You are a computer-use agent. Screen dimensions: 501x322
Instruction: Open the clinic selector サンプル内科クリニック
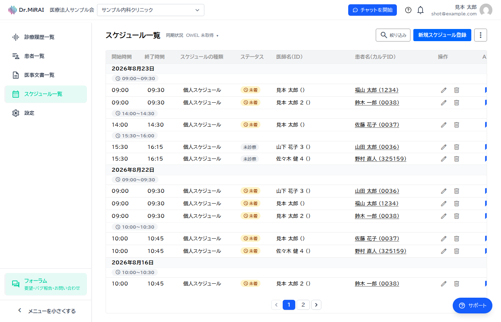[151, 10]
